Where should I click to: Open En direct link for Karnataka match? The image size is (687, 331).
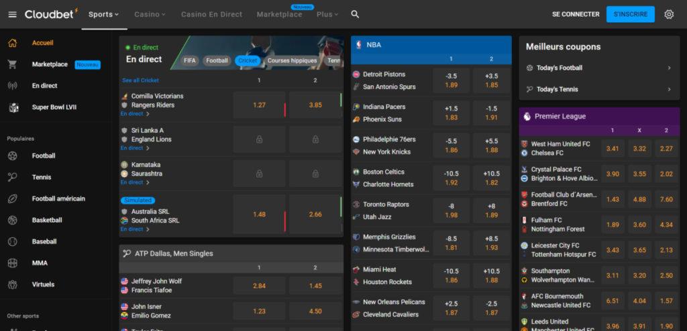coord(135,182)
